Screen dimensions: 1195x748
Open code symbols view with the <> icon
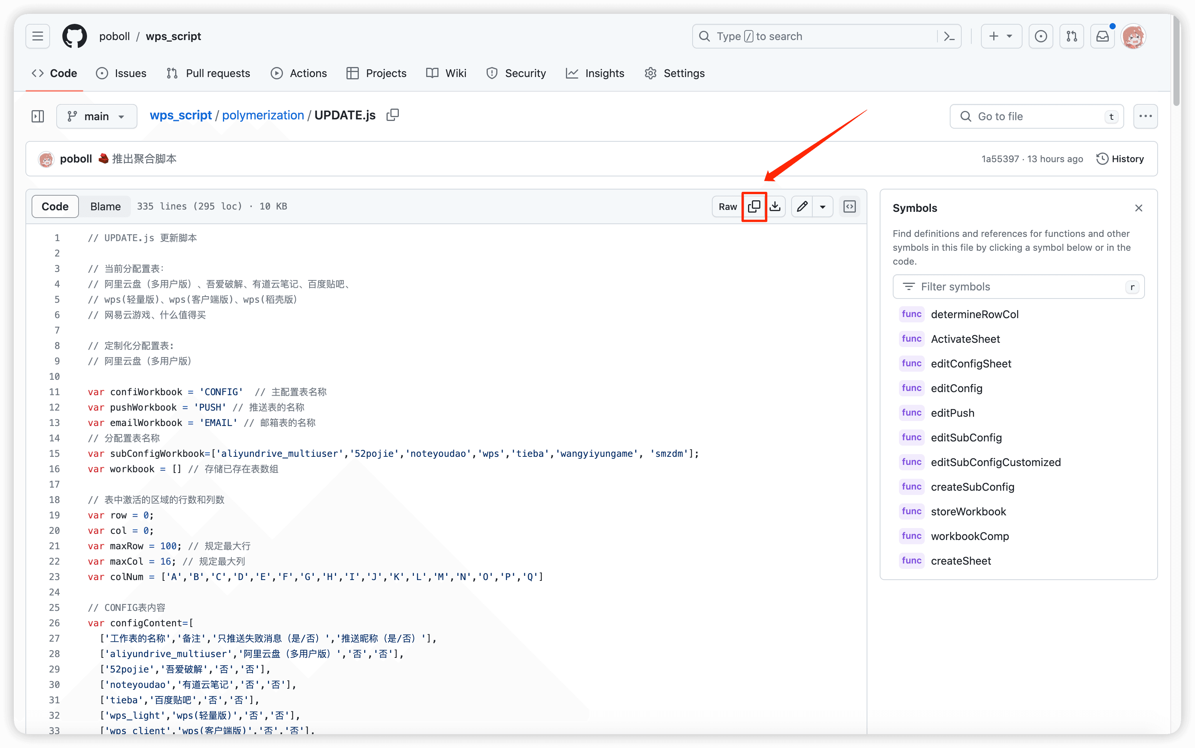tap(849, 206)
